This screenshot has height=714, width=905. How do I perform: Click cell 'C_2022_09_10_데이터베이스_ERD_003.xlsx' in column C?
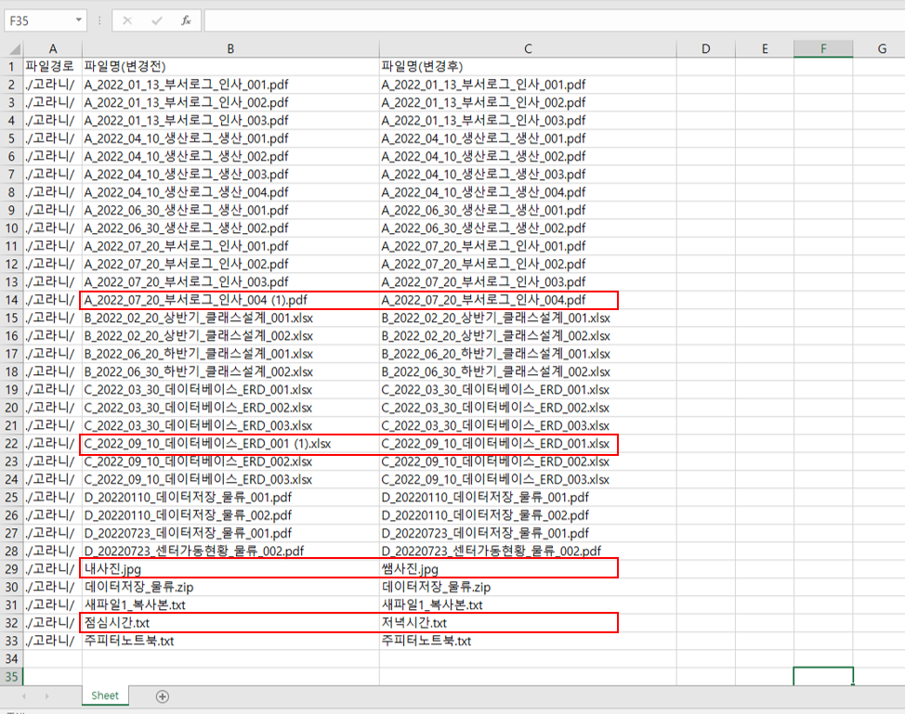pos(528,479)
